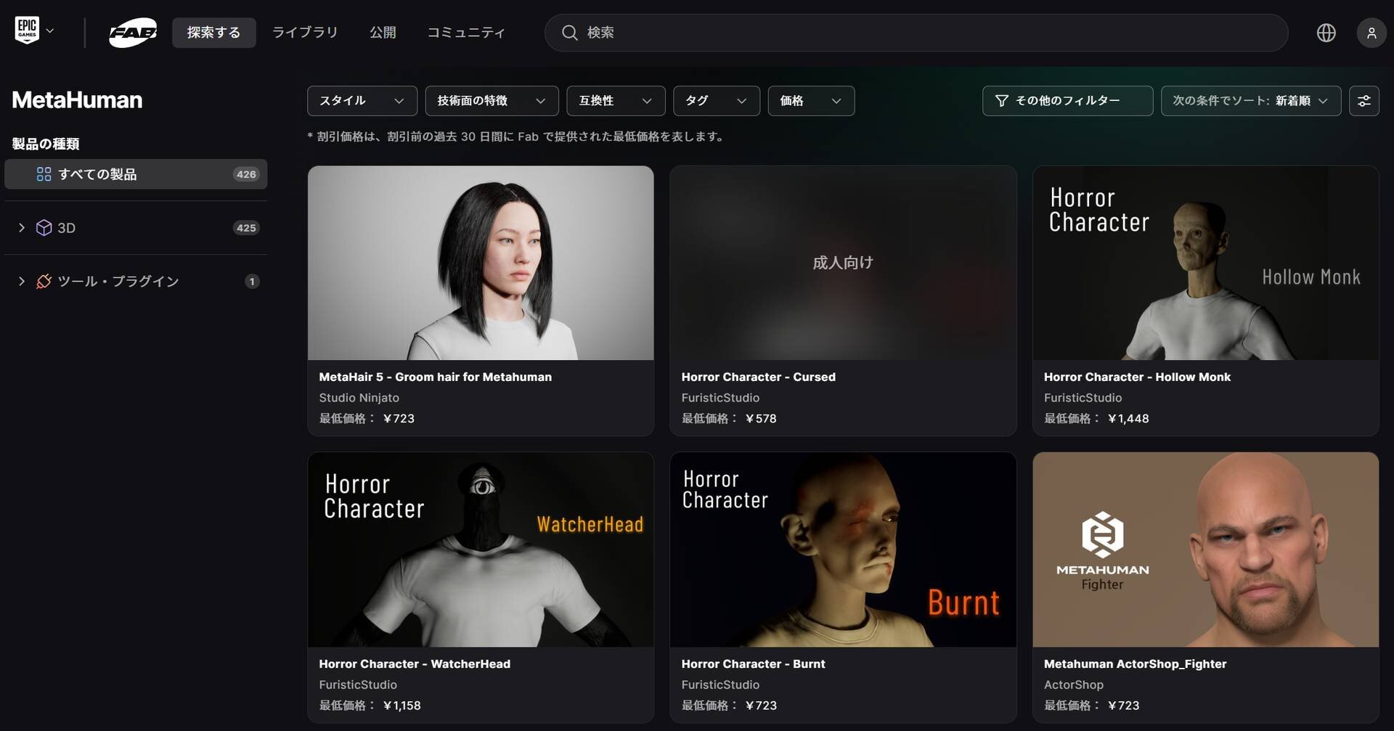Click the すべての製品 count 426
This screenshot has width=1394, height=731.
[x=246, y=174]
